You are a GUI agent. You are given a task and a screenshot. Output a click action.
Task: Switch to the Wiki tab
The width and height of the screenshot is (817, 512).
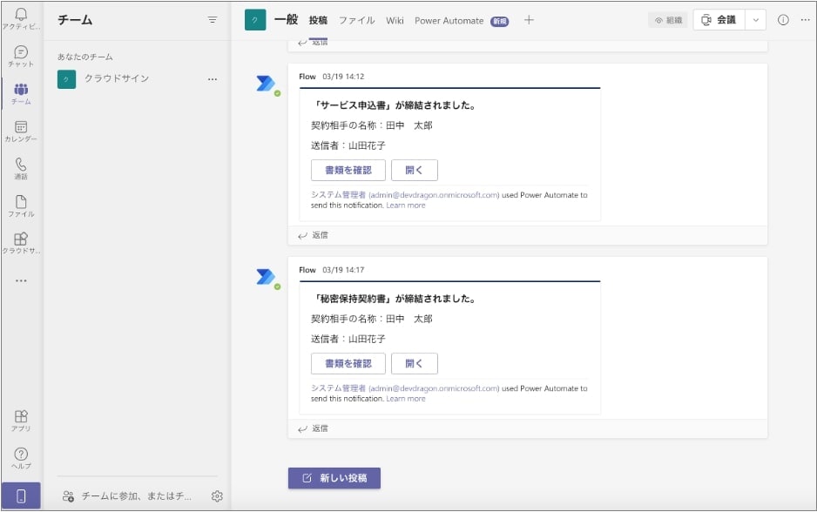(395, 20)
